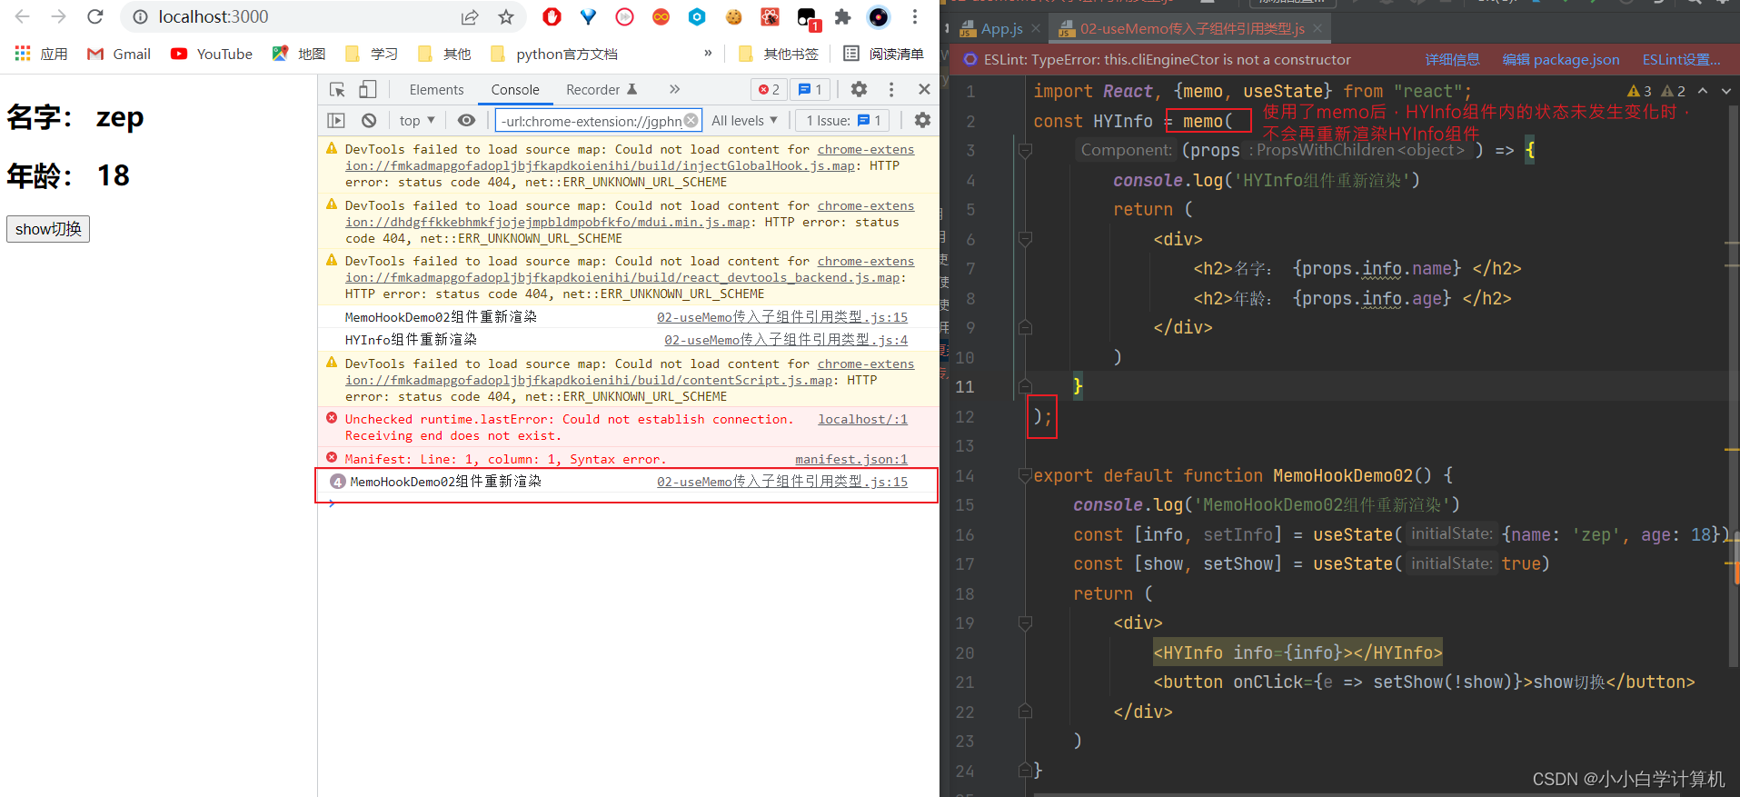Open ESLint设置 link
This screenshot has height=797, width=1740.
click(x=1681, y=60)
